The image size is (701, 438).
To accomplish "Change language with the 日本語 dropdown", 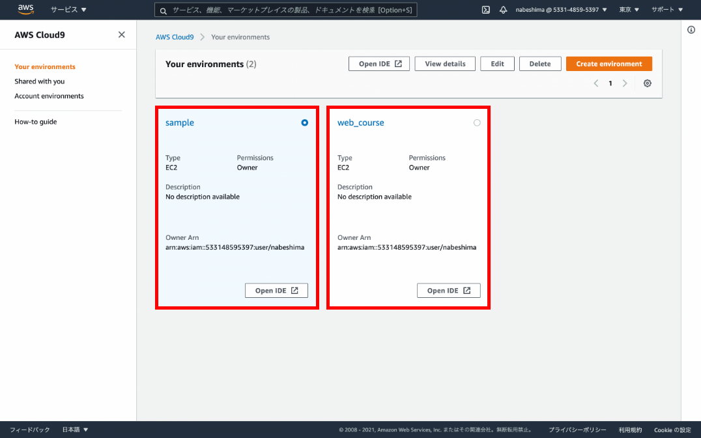I will [x=75, y=430].
